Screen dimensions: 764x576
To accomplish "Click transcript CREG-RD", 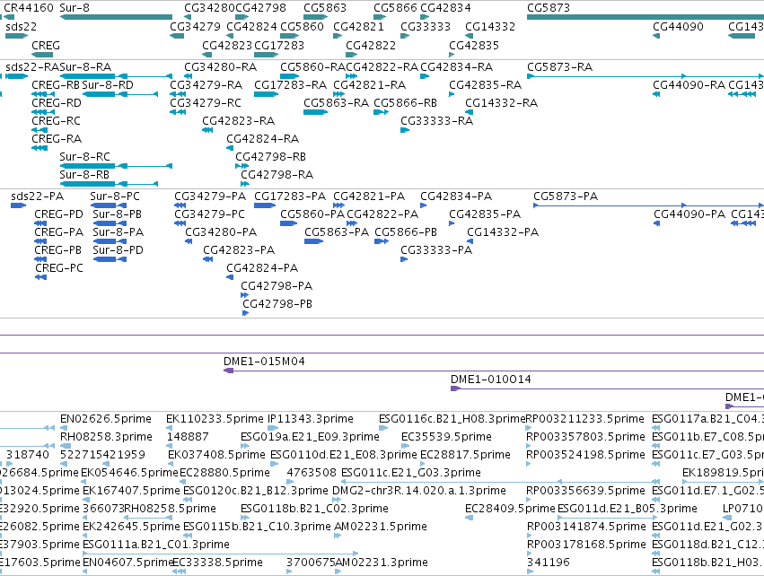I will pos(57,103).
